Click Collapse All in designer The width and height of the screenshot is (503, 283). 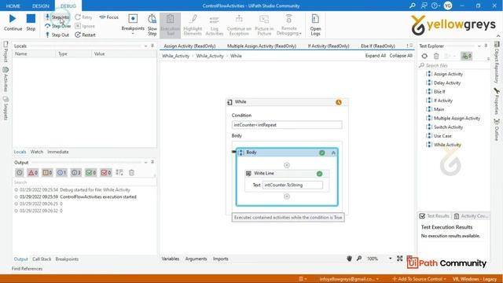[x=401, y=56]
